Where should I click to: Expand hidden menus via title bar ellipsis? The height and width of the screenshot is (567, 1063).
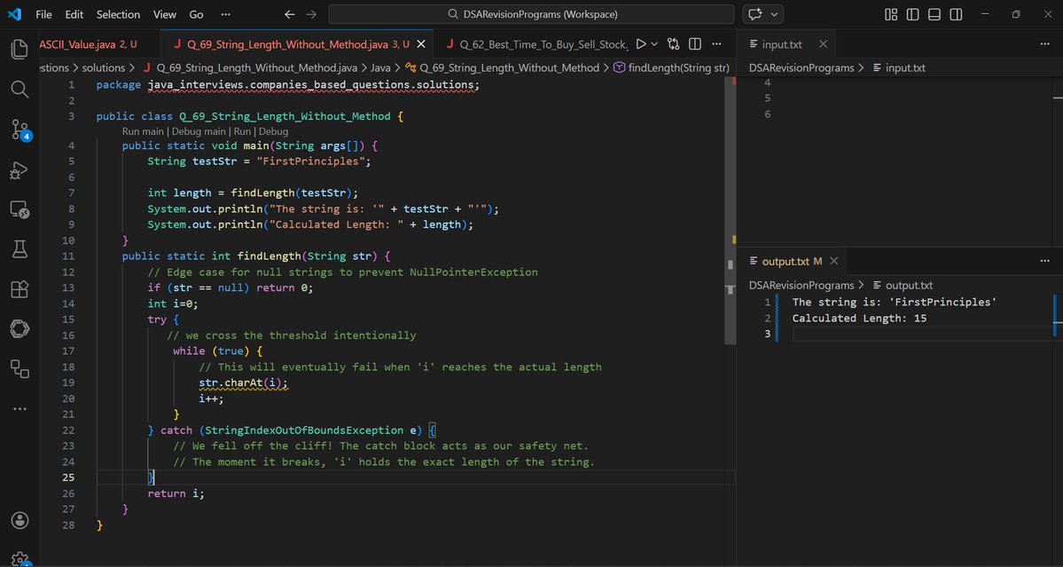226,14
